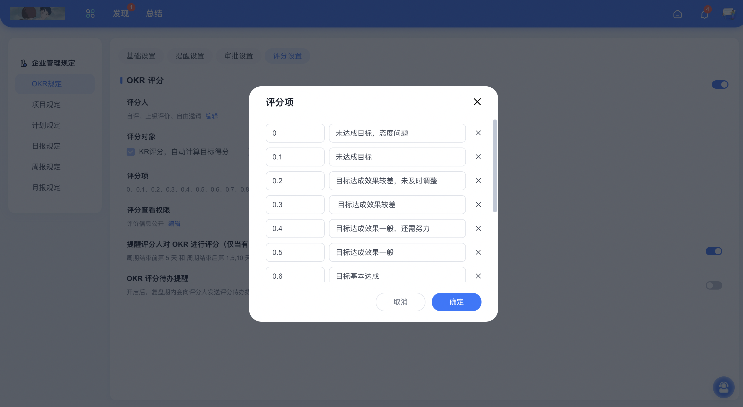The height and width of the screenshot is (407, 743).
Task: Toggle the OKR 评分 switch
Action: pyautogui.click(x=720, y=85)
